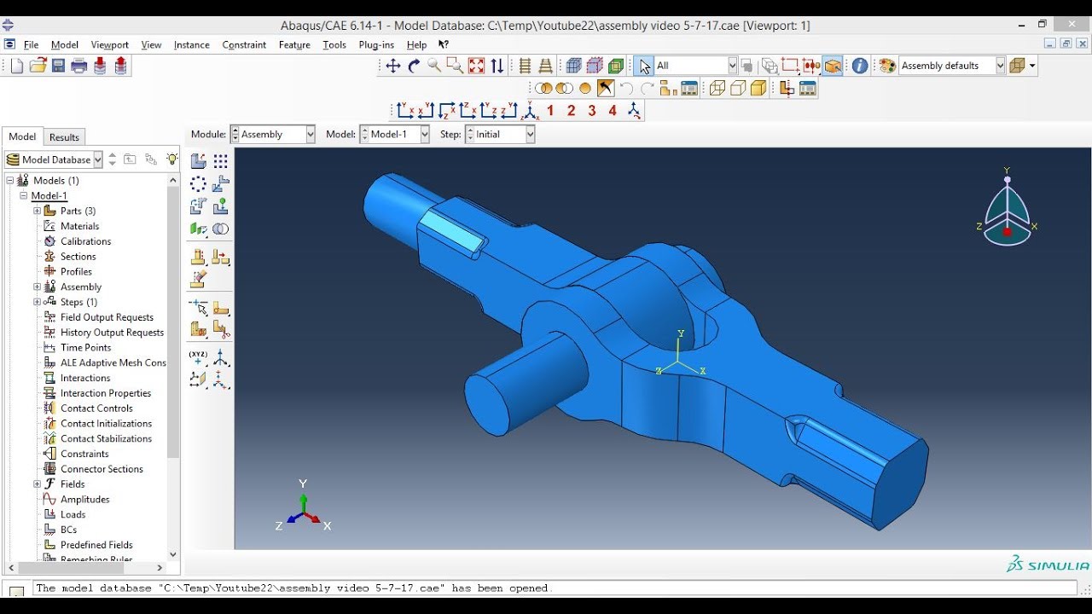The width and height of the screenshot is (1092, 614).
Task: Open the Constraint menu
Action: point(244,44)
